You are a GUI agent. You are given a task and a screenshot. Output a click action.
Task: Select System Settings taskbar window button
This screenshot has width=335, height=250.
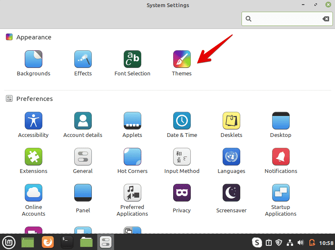click(x=106, y=242)
